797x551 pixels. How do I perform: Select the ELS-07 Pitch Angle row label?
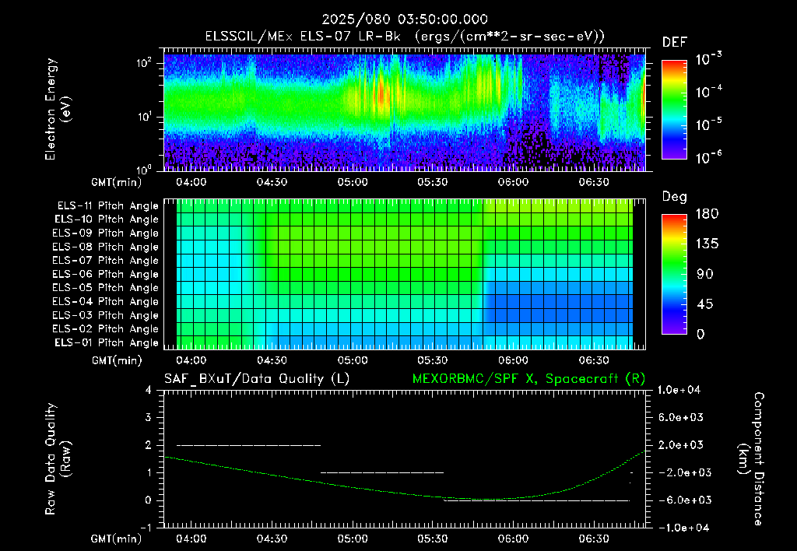106,260
